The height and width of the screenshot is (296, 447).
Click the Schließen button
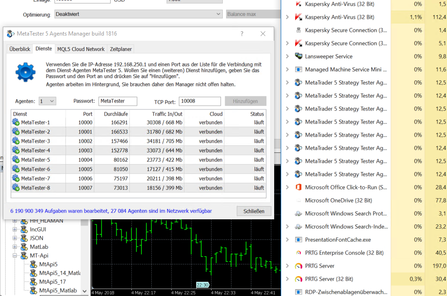[254, 211]
